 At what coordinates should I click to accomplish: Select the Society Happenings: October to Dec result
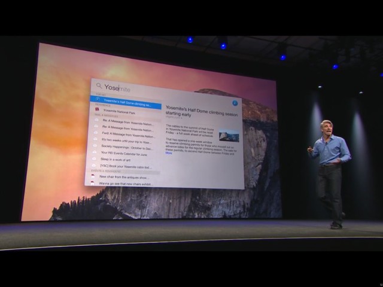[126, 147]
